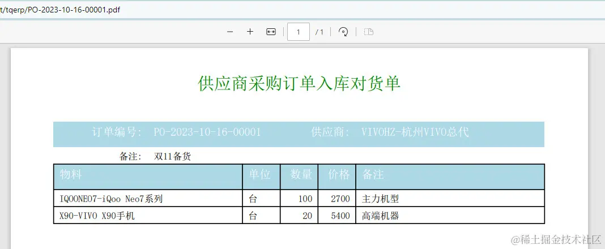Select the document title 供应商采购订单入库对货单
This screenshot has width=605, height=249.
299,83
